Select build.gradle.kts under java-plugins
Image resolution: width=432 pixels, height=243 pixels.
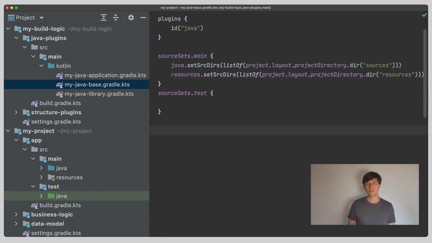pyautogui.click(x=60, y=103)
